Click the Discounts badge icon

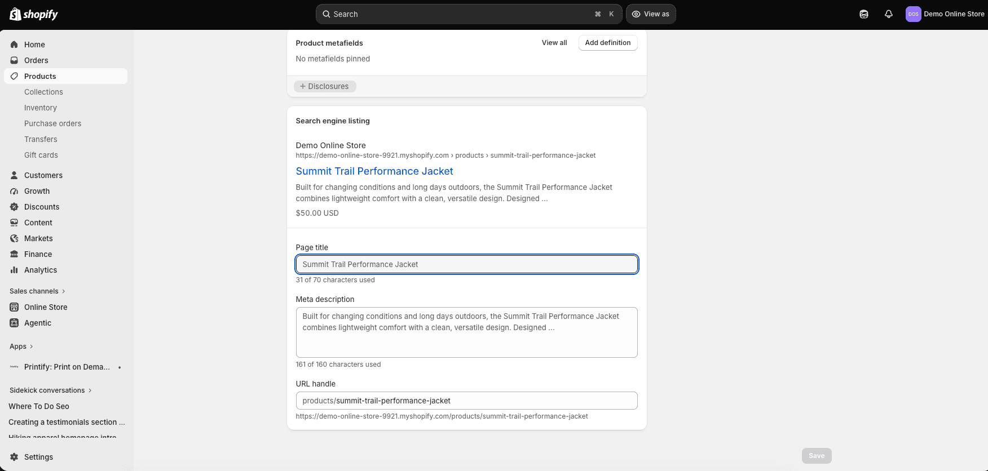(x=14, y=207)
